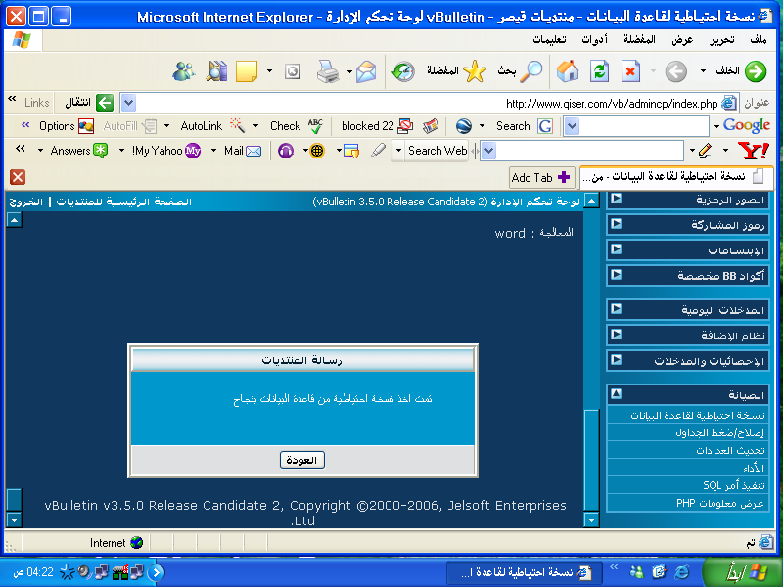Screen dimensions: 783x587
Task: Open the ملف menu
Action: pyautogui.click(x=758, y=40)
